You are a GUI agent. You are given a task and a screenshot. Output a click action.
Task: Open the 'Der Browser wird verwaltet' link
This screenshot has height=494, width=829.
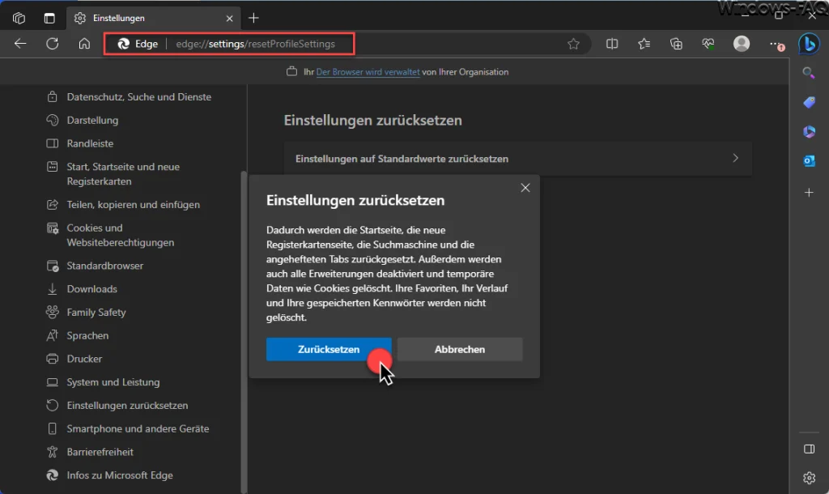[368, 72]
